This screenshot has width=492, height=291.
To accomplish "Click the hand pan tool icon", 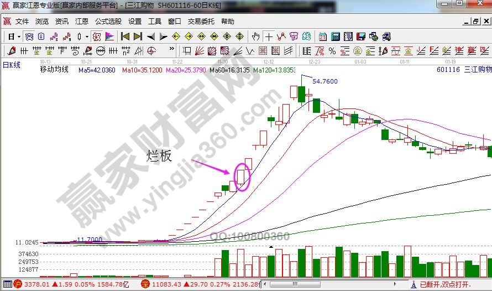I will [255, 37].
